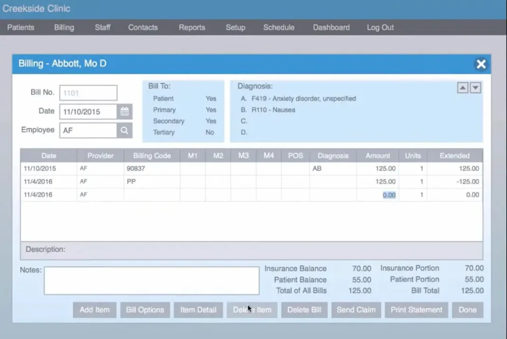Open the Billing menu
Image resolution: width=507 pixels, height=339 pixels.
63,27
